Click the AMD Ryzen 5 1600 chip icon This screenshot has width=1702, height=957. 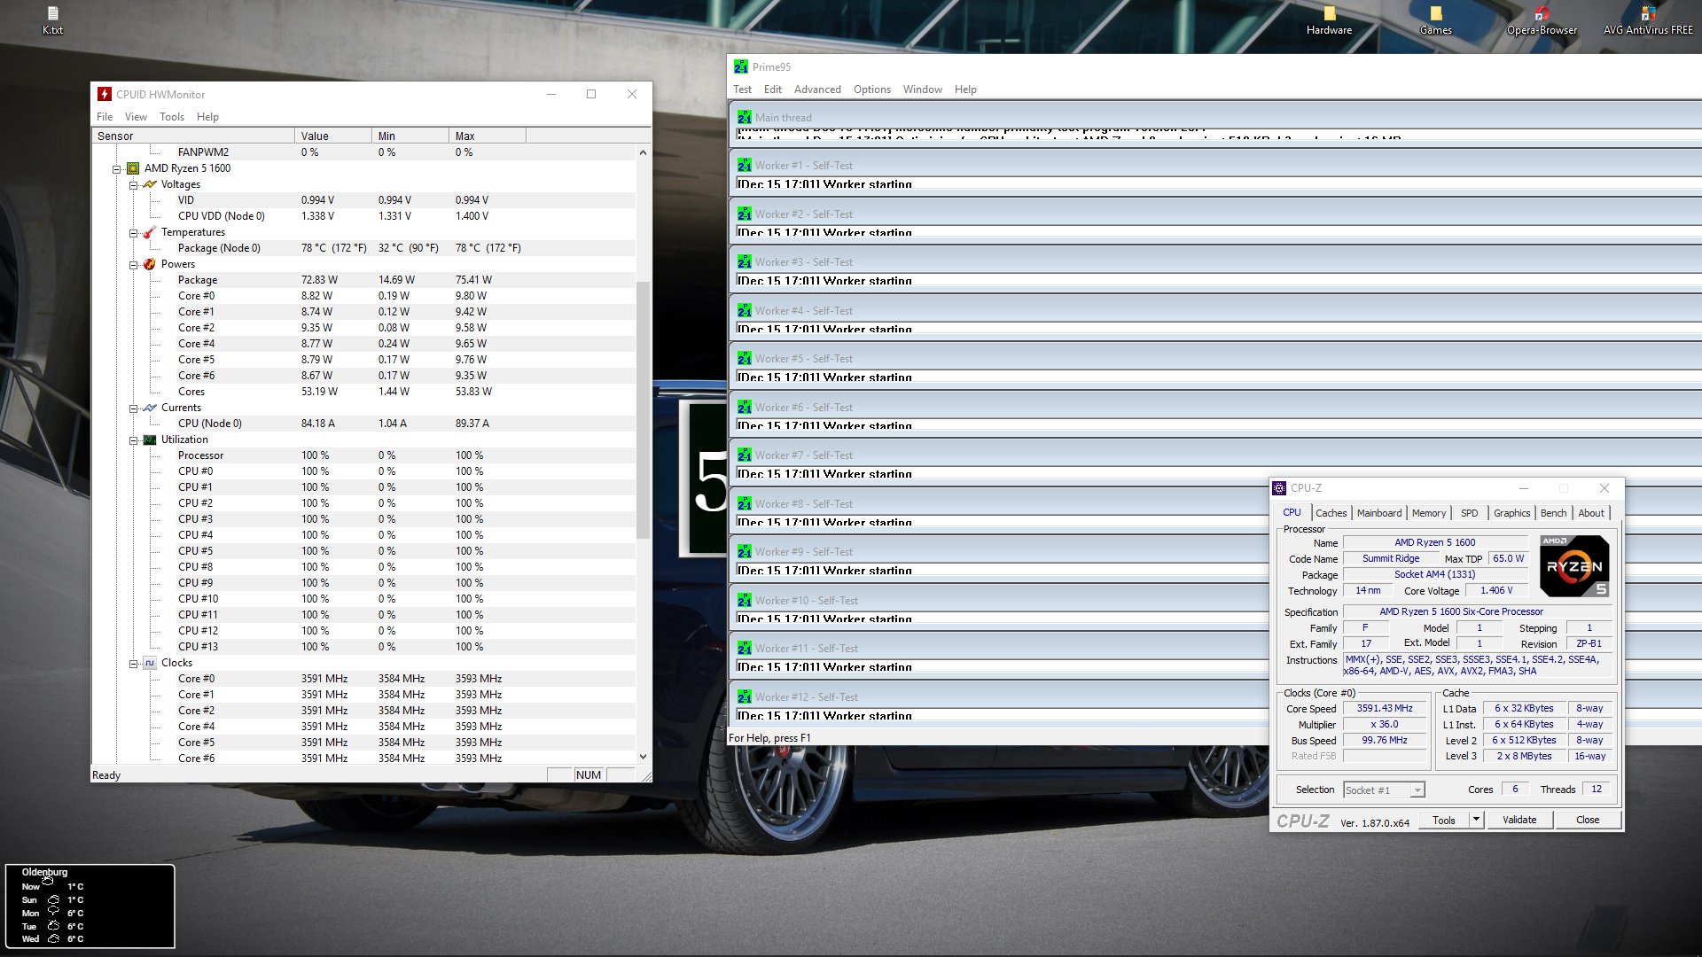coord(133,168)
